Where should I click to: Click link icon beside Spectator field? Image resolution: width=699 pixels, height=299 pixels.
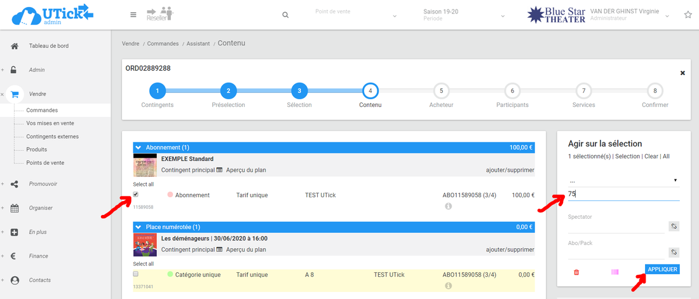click(674, 226)
